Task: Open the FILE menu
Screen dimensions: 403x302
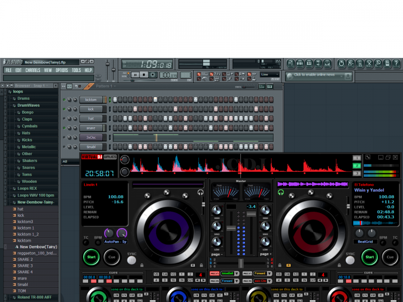Action: click(9, 70)
